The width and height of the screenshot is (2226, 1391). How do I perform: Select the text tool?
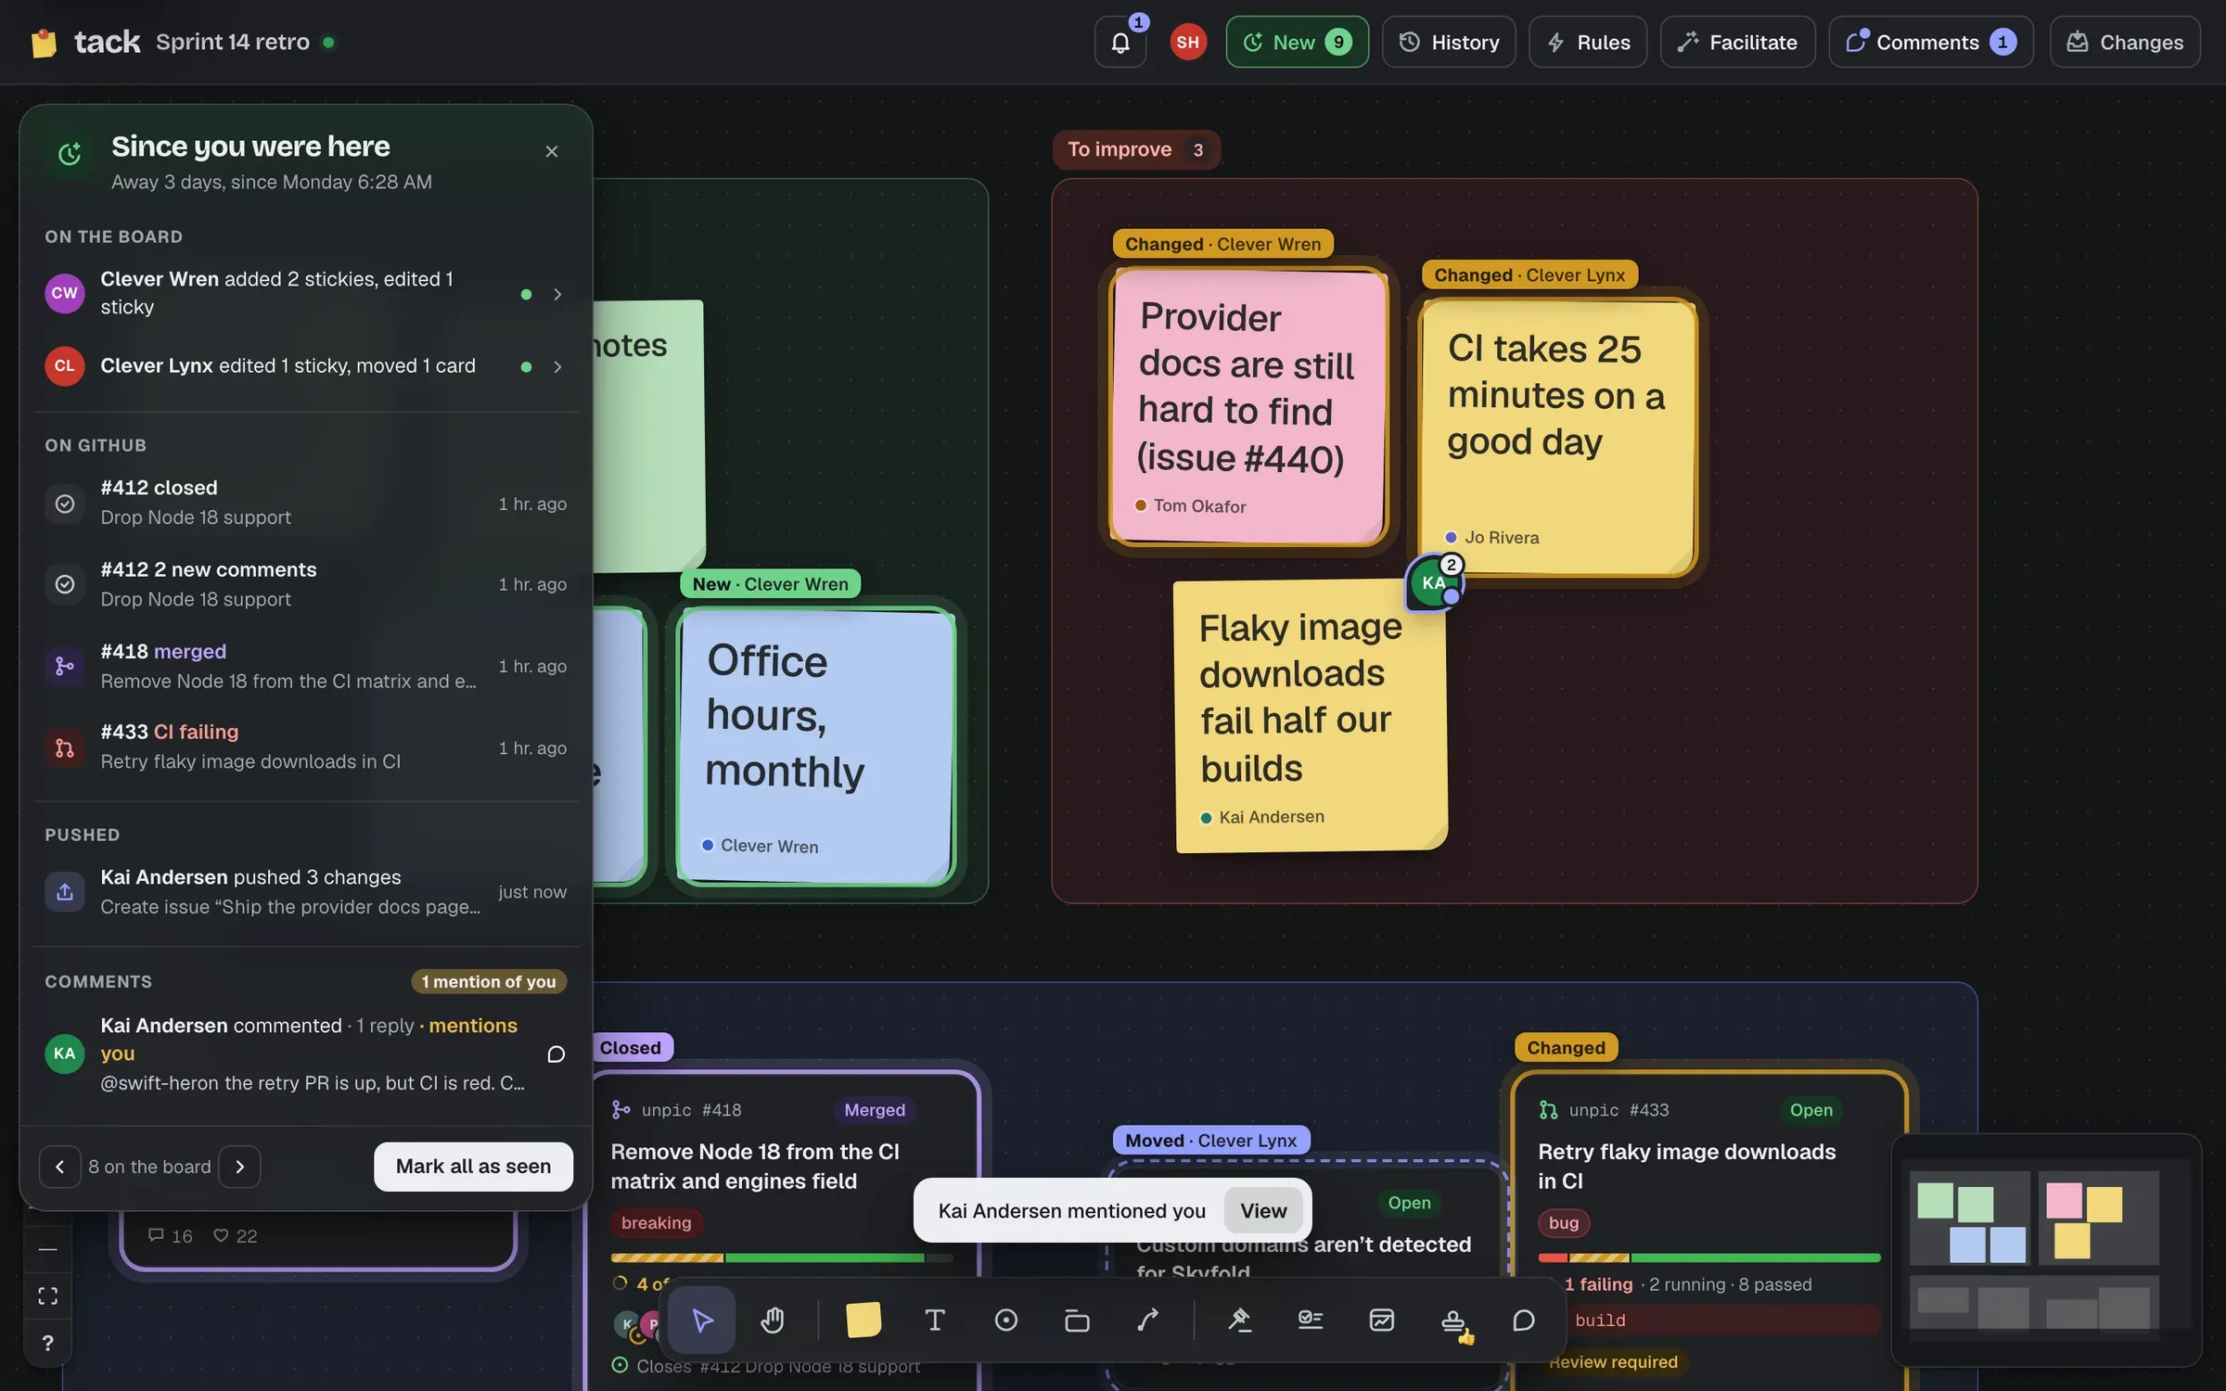click(x=935, y=1320)
